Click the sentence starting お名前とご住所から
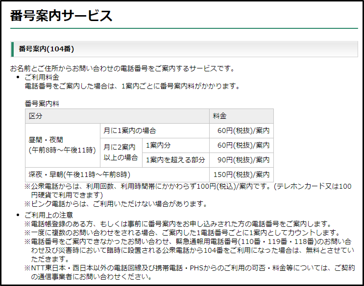Viewport: 364px width, 286px height. 123,68
